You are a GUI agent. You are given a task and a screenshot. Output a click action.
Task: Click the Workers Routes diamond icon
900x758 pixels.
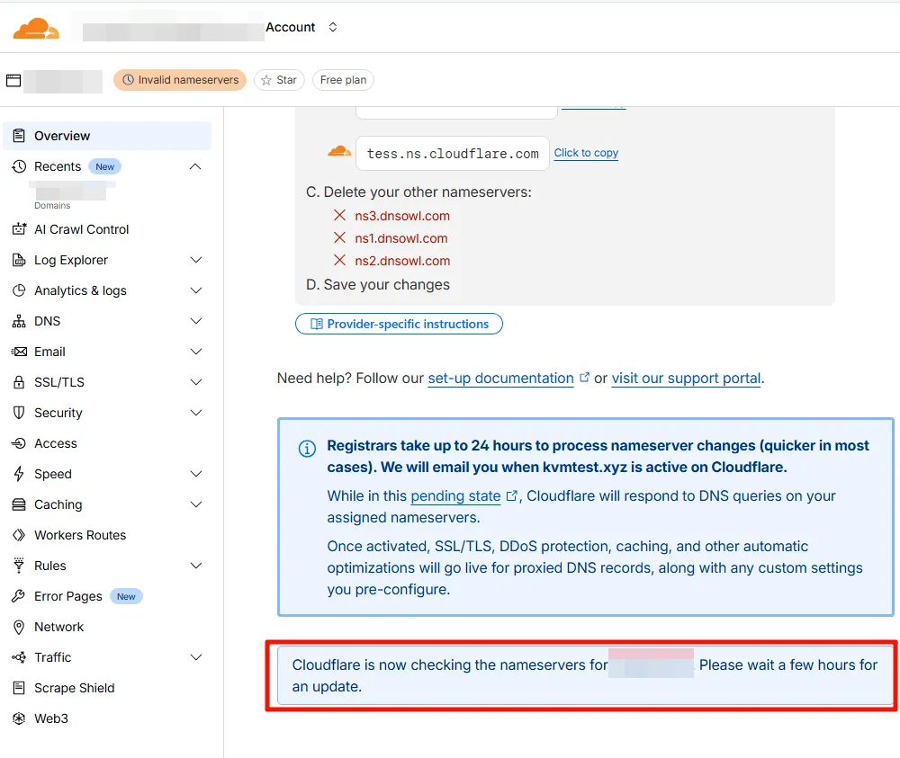[19, 535]
